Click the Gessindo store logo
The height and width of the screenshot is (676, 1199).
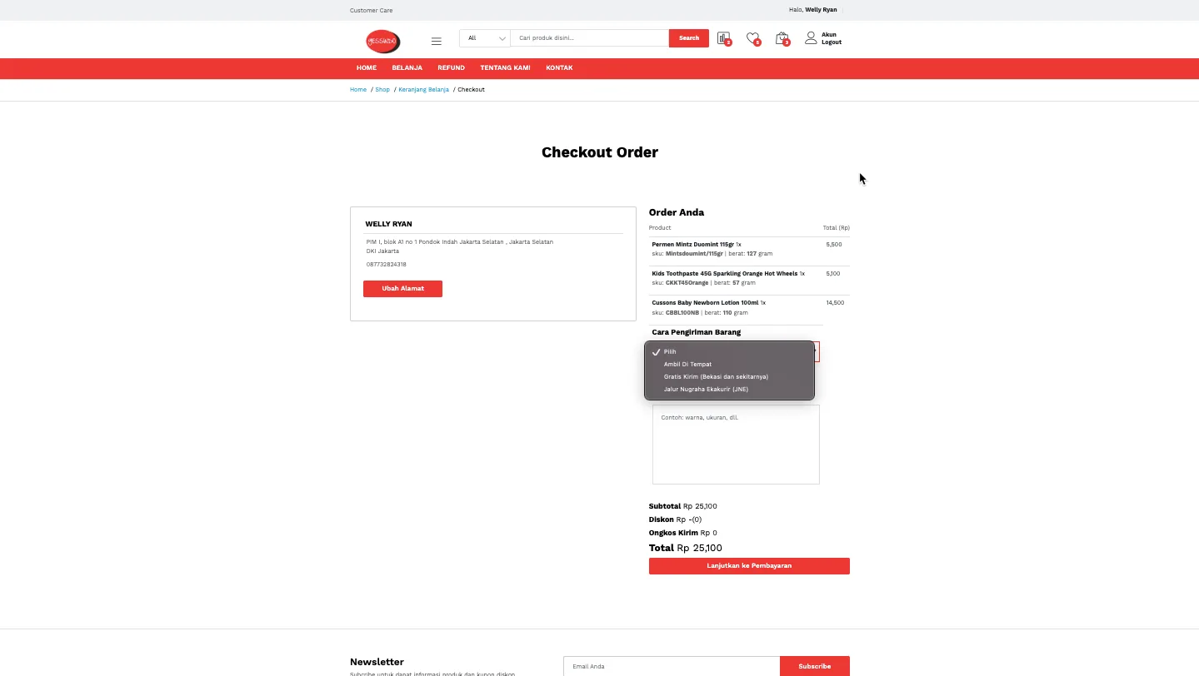point(382,41)
